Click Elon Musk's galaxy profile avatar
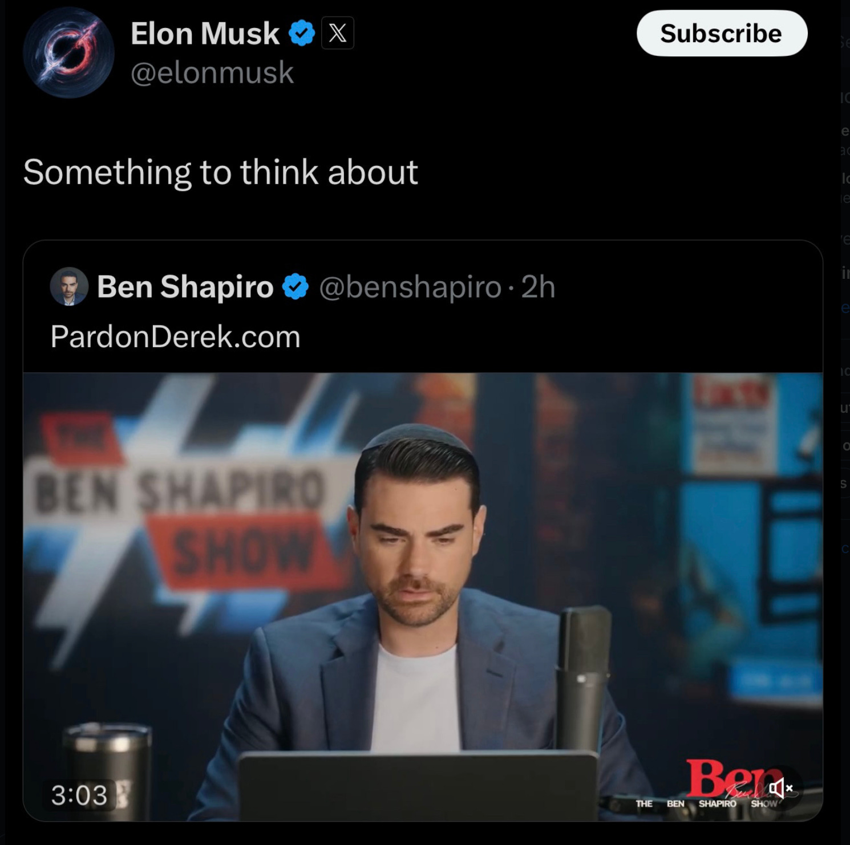The image size is (850, 845). coord(68,52)
